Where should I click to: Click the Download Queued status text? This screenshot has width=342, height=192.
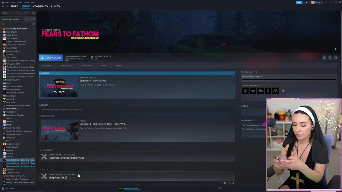(75, 57)
